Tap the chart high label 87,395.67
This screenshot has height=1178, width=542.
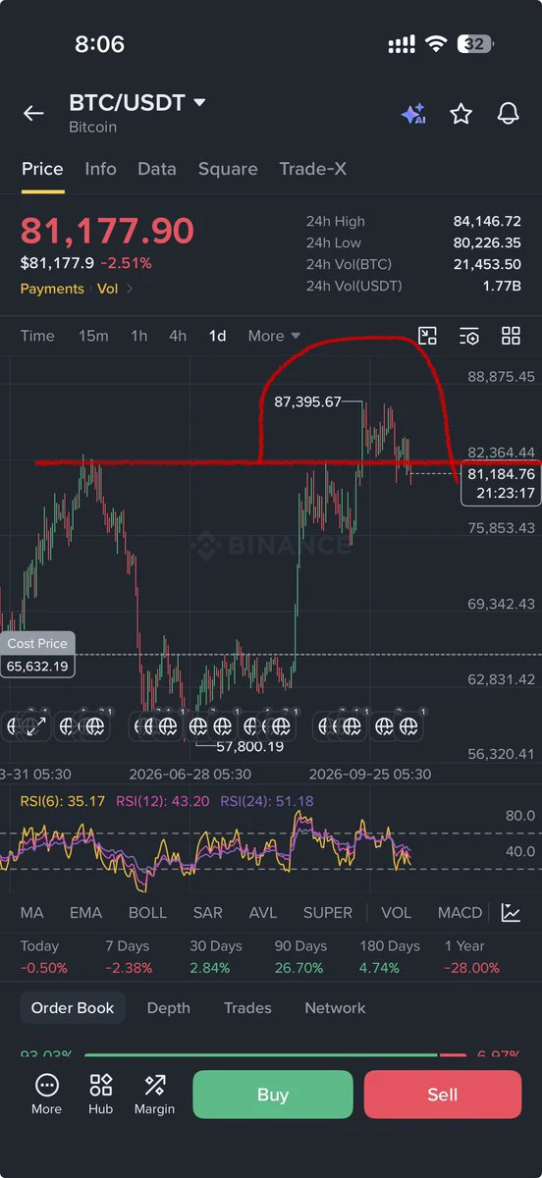[x=307, y=402]
